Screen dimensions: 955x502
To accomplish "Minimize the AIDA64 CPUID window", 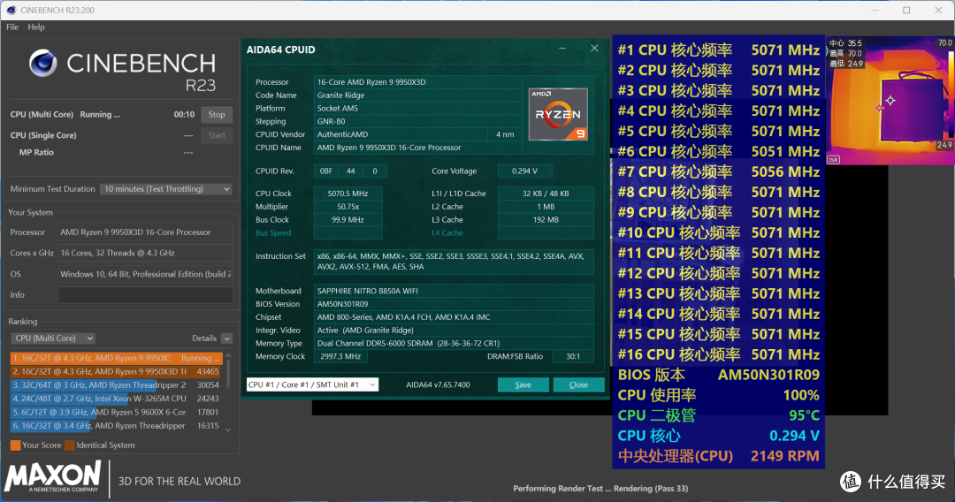I will tap(562, 48).
